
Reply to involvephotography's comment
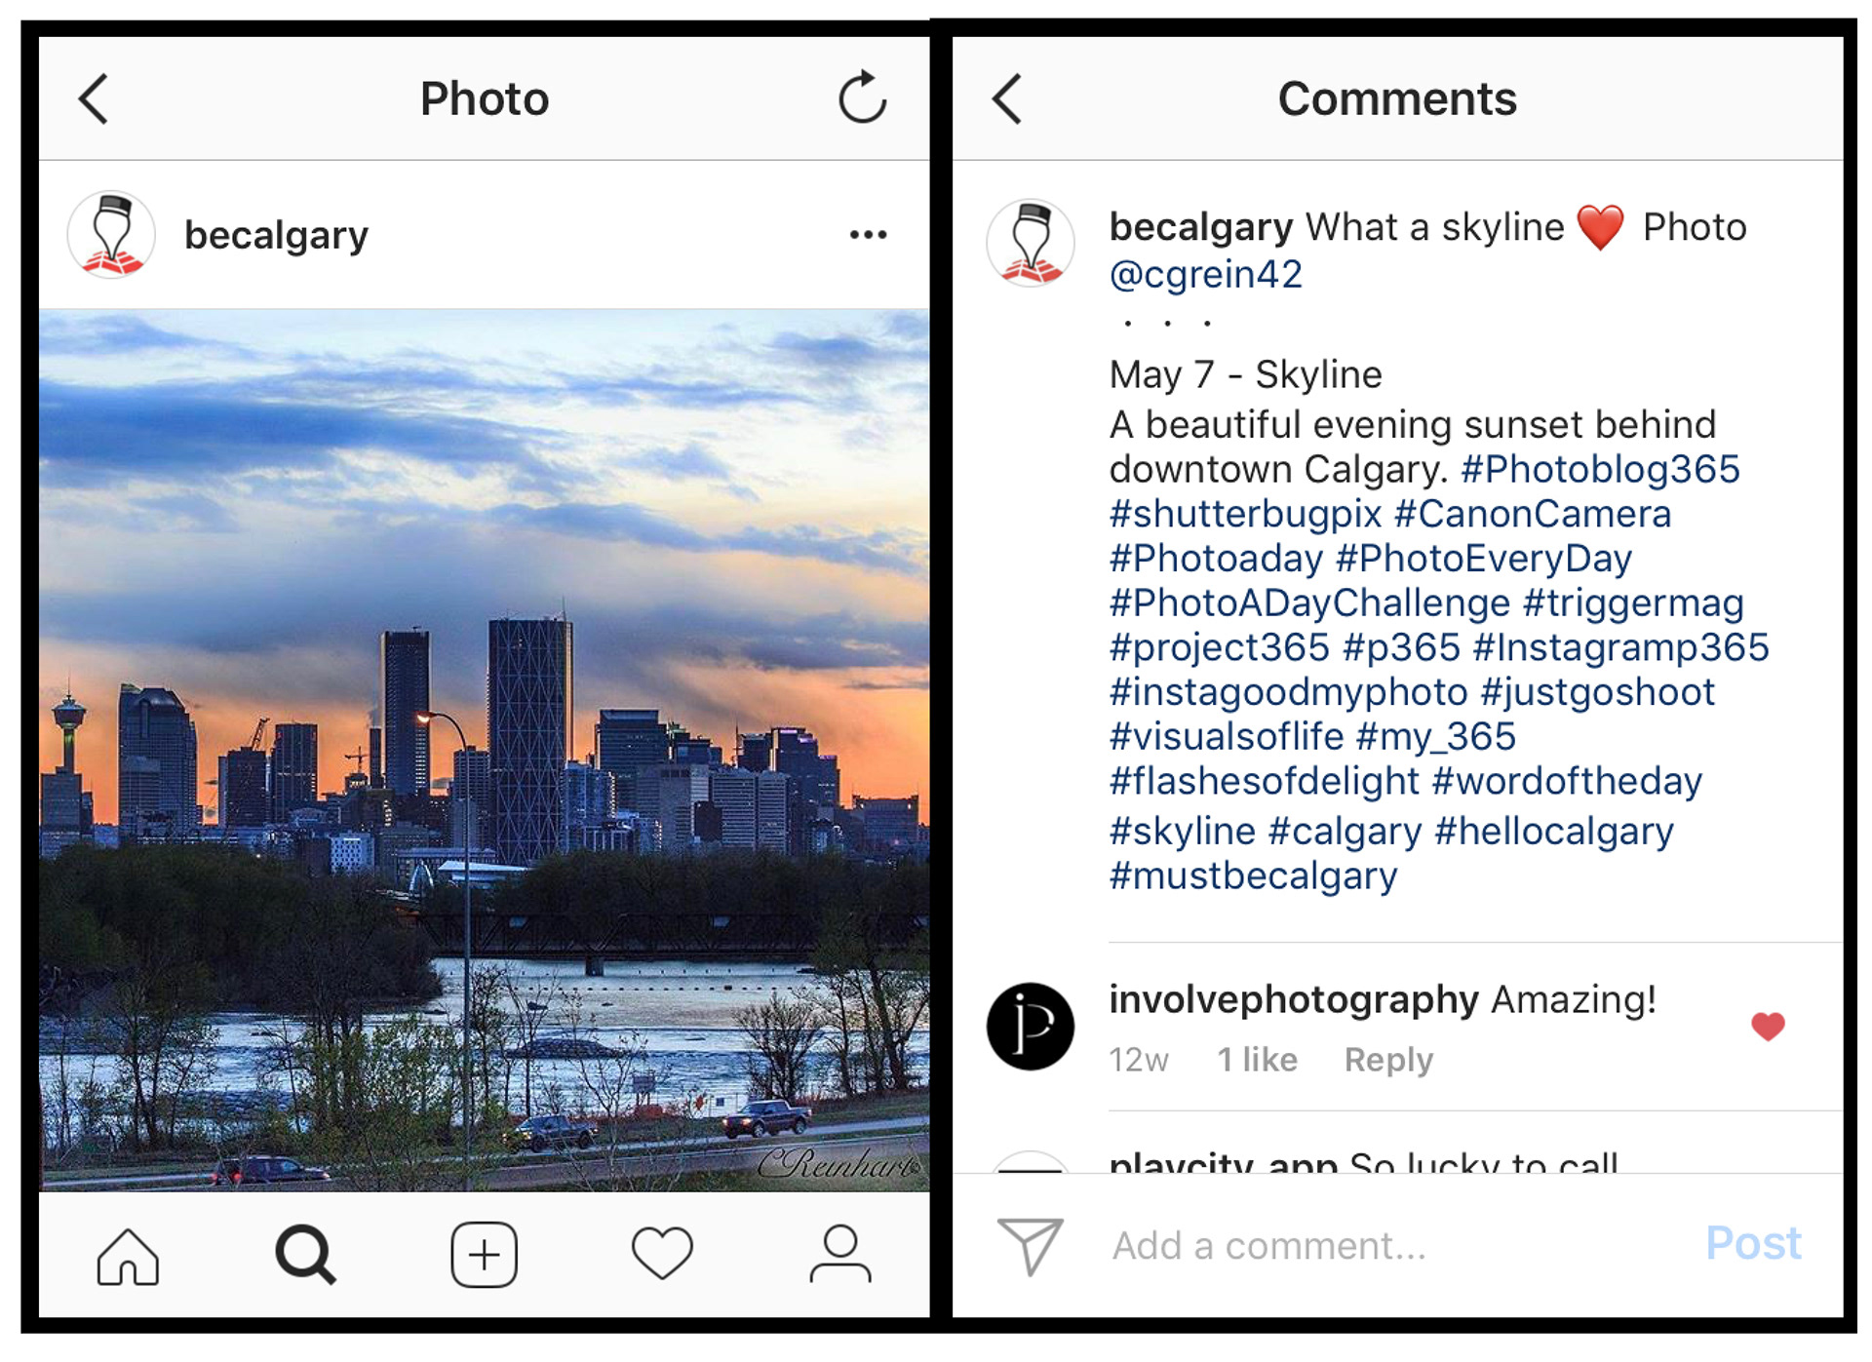tap(1388, 1060)
